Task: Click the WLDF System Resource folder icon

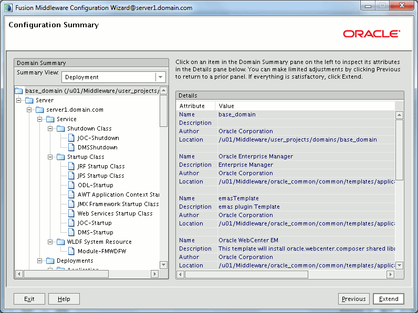Action: (61, 242)
